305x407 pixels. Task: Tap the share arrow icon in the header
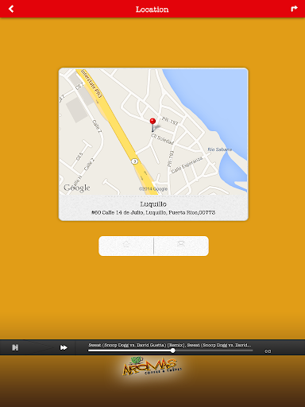[294, 9]
